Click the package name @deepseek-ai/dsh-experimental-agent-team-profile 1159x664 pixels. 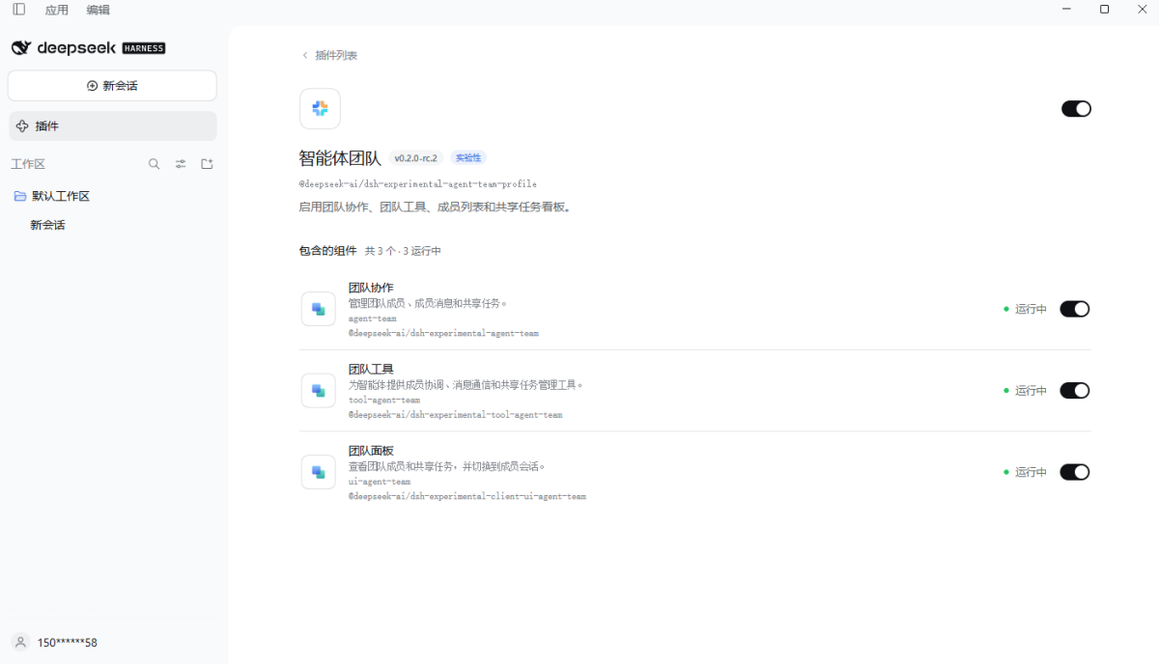[x=418, y=184]
